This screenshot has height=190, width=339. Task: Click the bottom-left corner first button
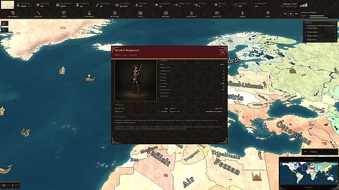pyautogui.click(x=6, y=185)
